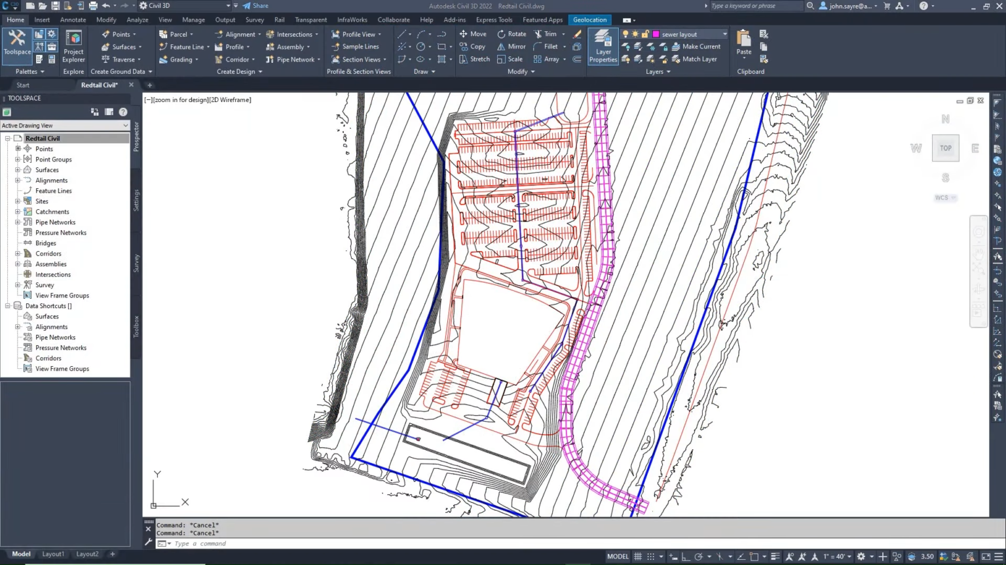Open the Active Drawing View dropdown
Screen dimensions: 1006x565
65,126
